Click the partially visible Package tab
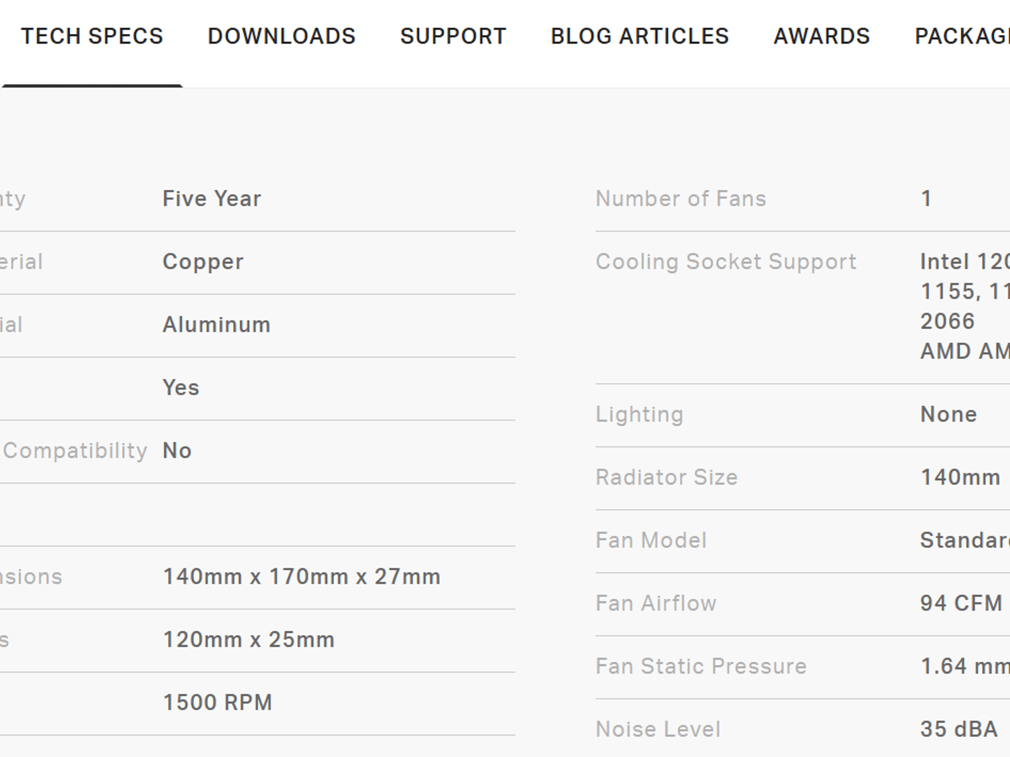The width and height of the screenshot is (1010, 757). point(962,36)
